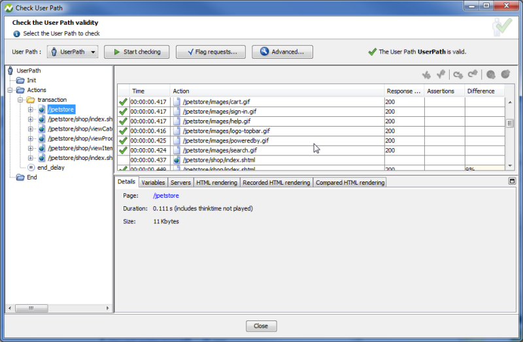
Task: Collapse the transaction container node
Action: (x=20, y=100)
